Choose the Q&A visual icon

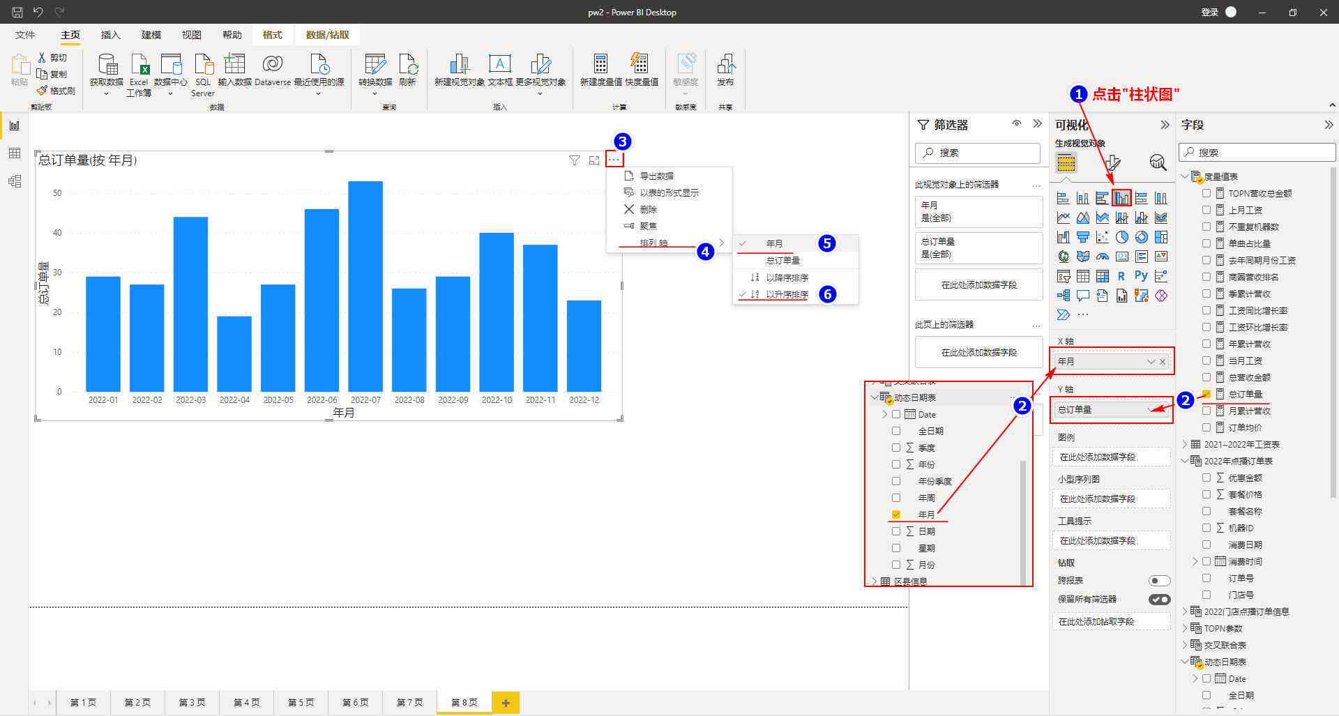click(x=1082, y=296)
